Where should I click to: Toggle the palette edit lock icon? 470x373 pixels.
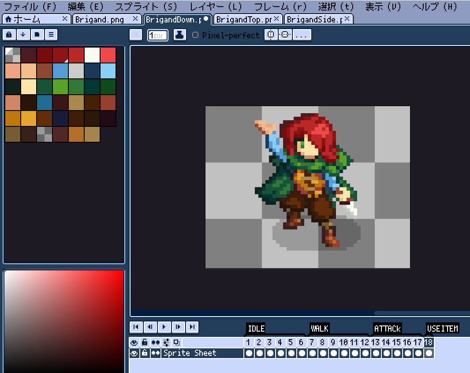9,35
